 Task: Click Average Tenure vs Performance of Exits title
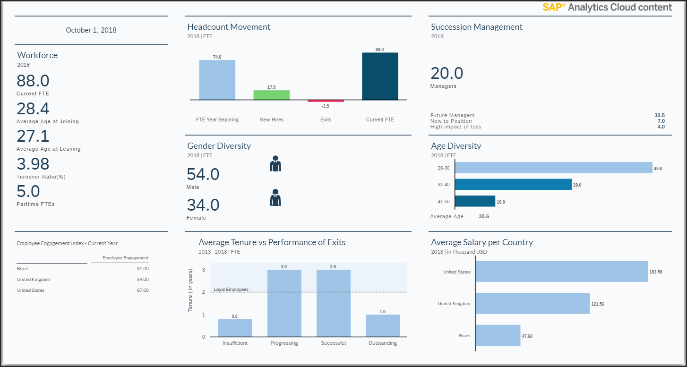click(272, 242)
